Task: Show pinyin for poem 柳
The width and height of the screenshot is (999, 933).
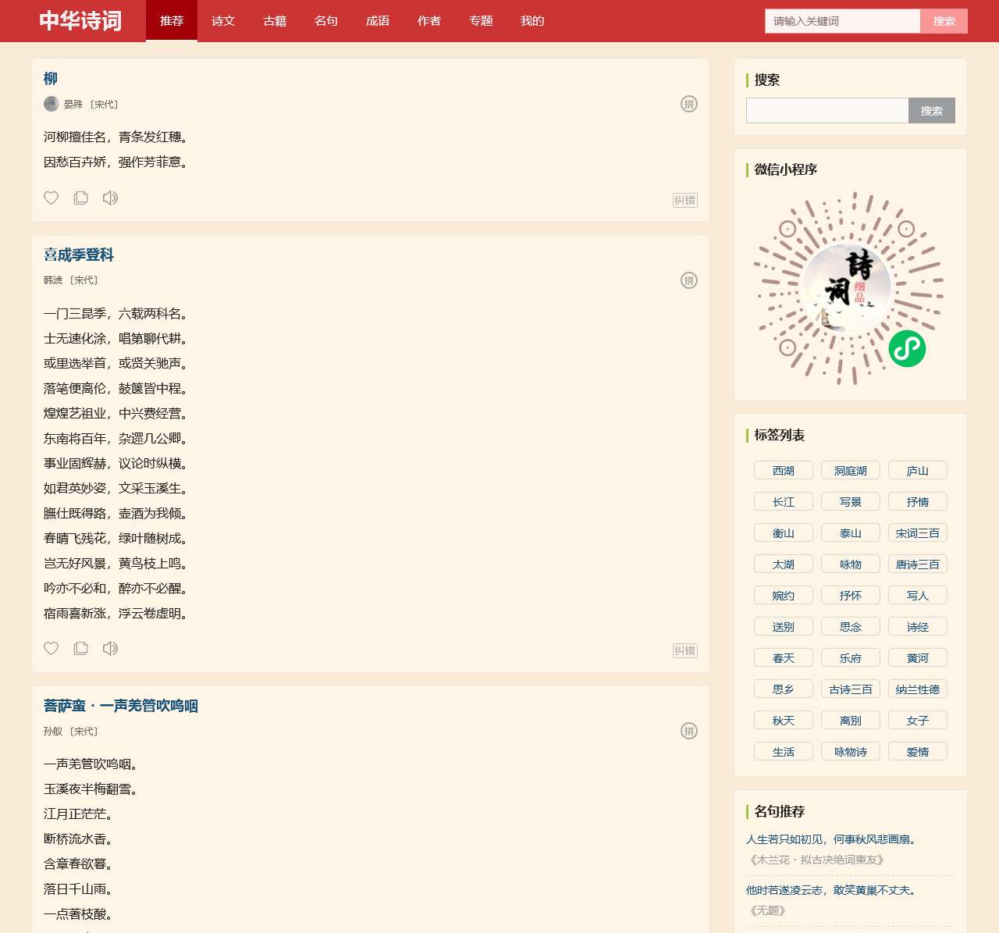Action: [688, 103]
